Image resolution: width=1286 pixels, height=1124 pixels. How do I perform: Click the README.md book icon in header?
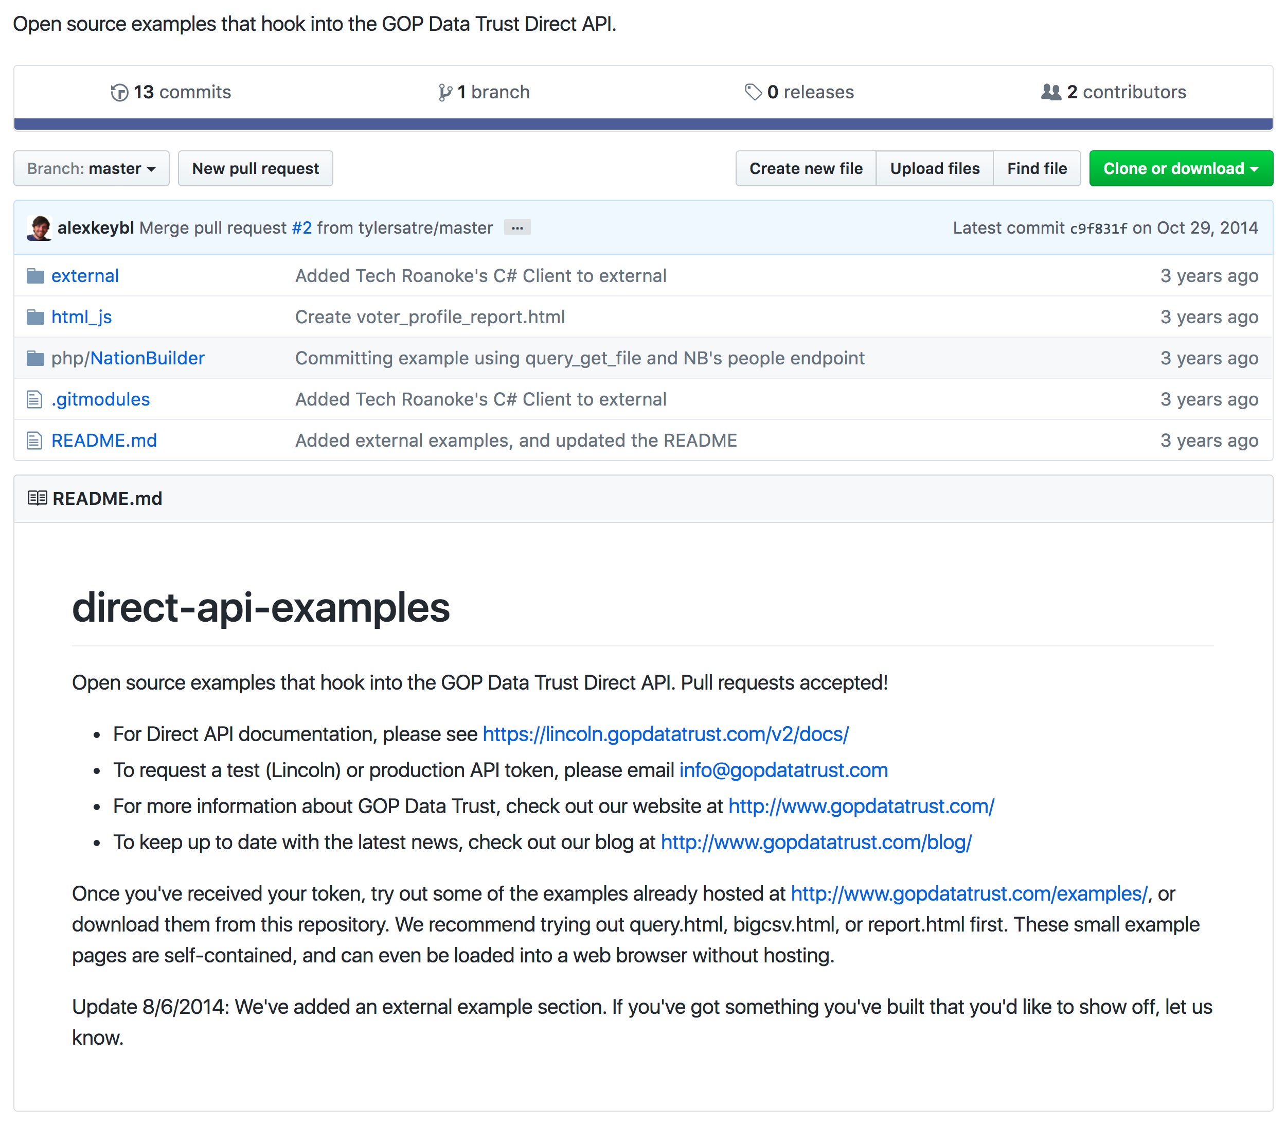tap(37, 498)
